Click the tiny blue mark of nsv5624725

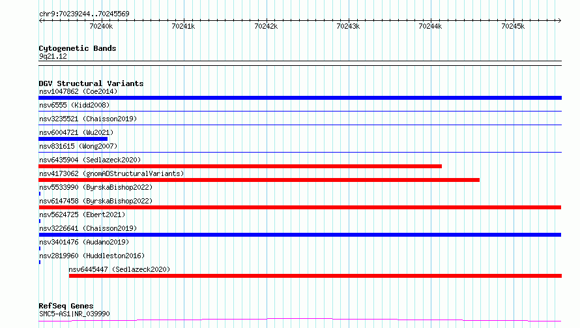[40, 221]
